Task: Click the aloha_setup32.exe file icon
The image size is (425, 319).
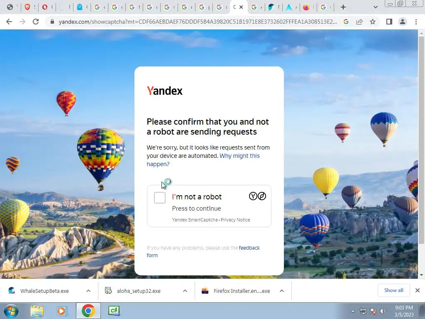Action: click(x=108, y=291)
